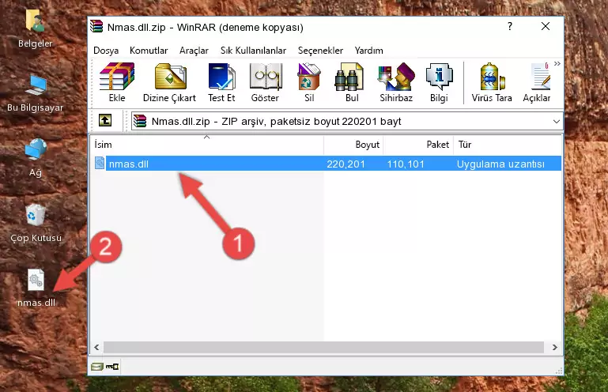This screenshot has width=608, height=392.
Task: Select the nmas.dll file on desktop
Action: pyautogui.click(x=36, y=288)
